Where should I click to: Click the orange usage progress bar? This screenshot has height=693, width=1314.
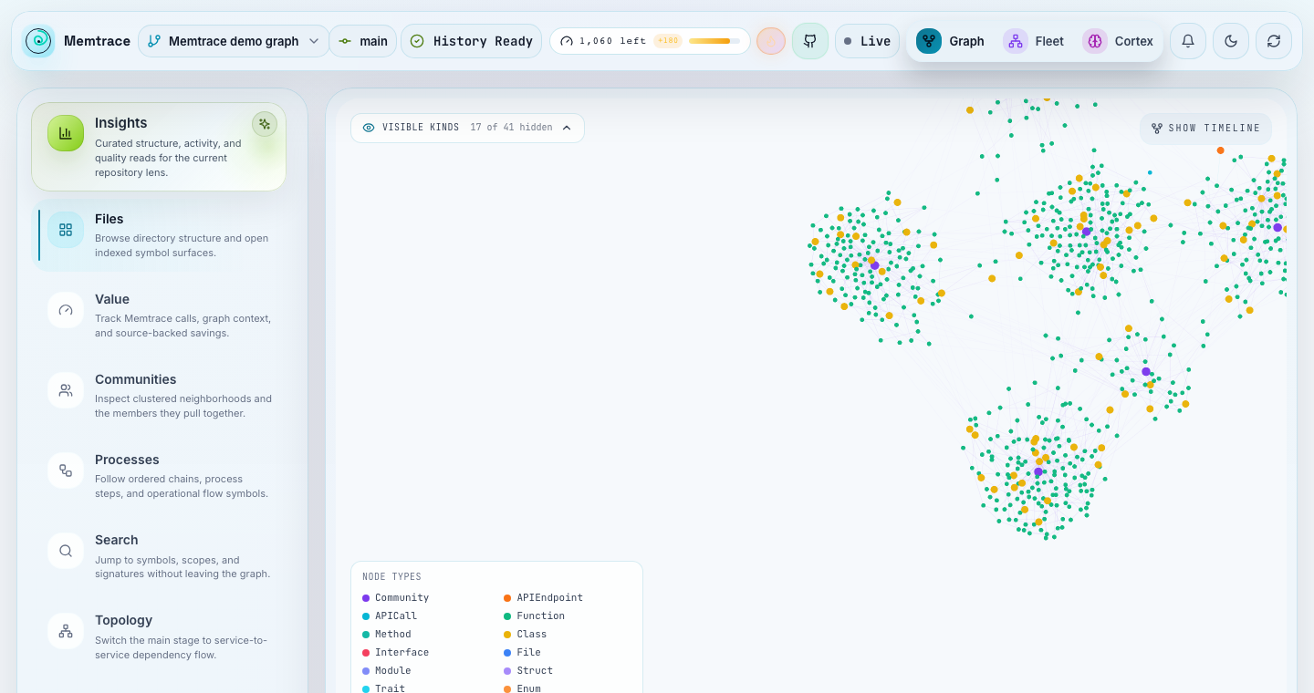click(714, 41)
